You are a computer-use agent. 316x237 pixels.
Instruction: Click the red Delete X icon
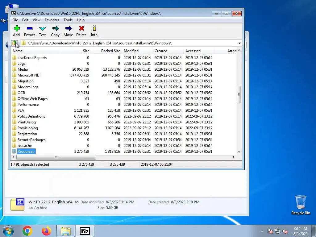coord(81,28)
